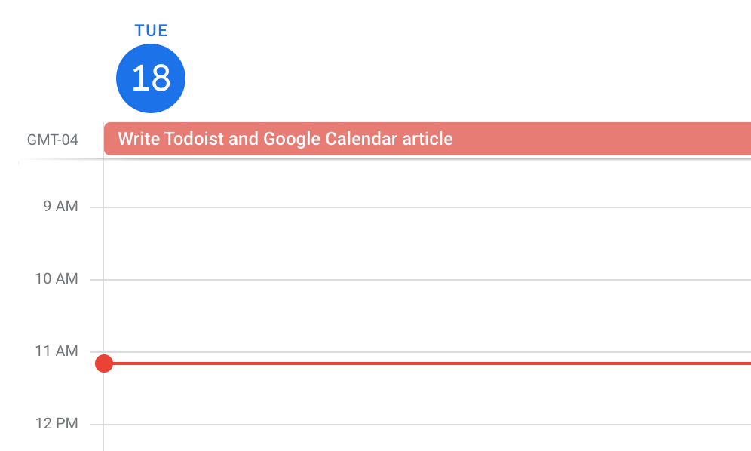Click the 10 AM time label
The width and height of the screenshot is (751, 451).
click(57, 279)
